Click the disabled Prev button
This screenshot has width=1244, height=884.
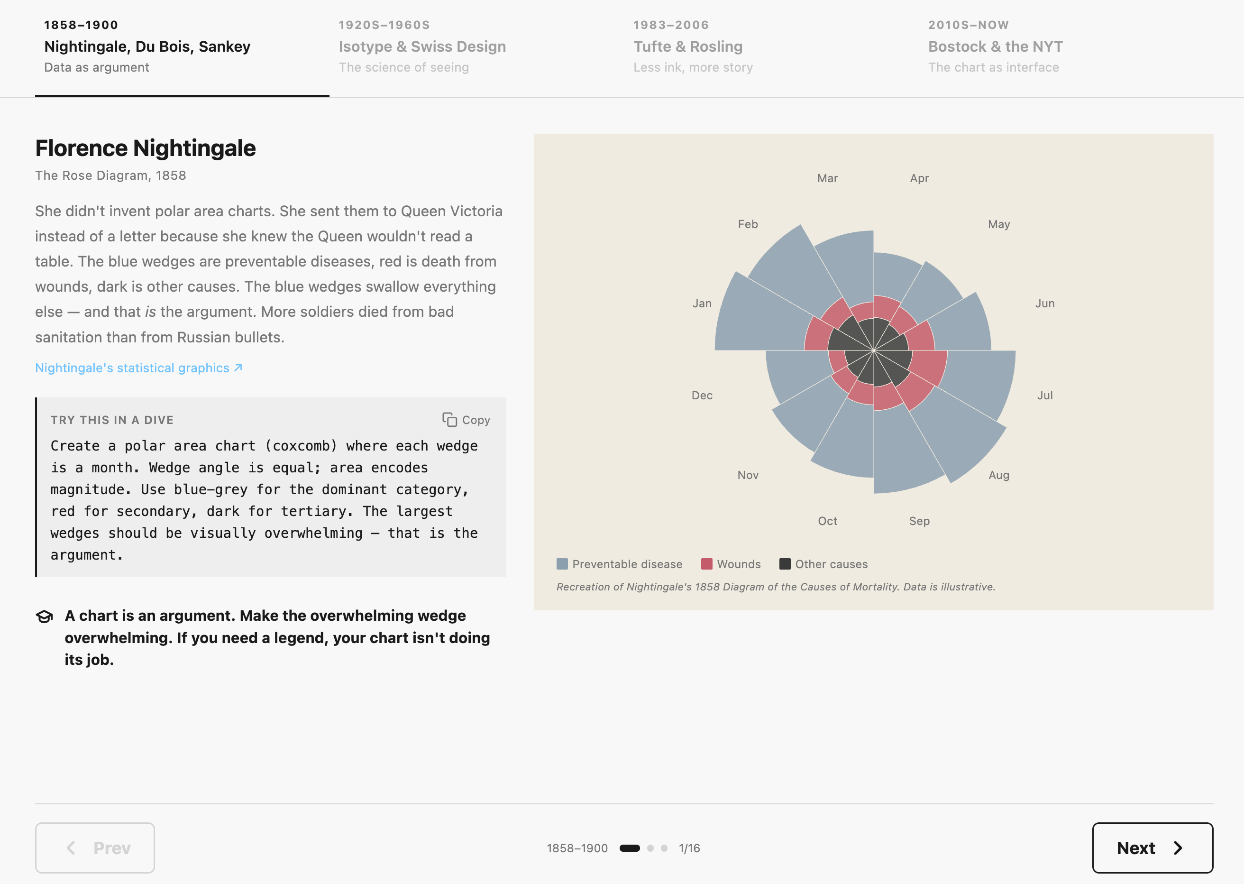point(95,847)
